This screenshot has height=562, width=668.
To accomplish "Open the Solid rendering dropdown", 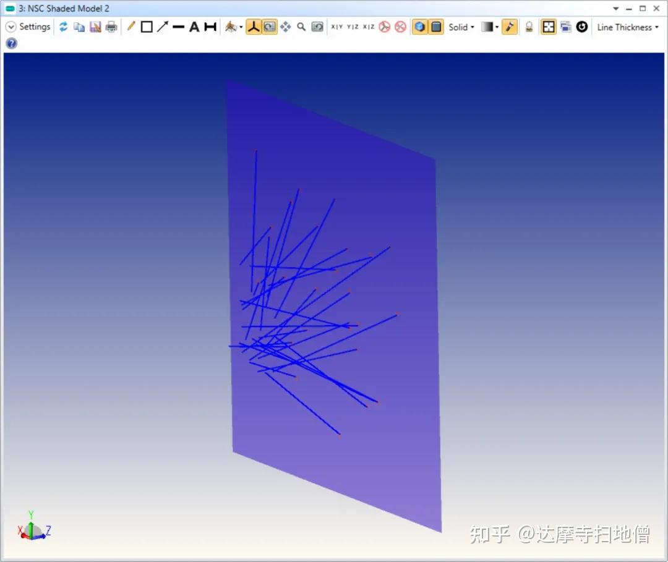I will coord(462,27).
